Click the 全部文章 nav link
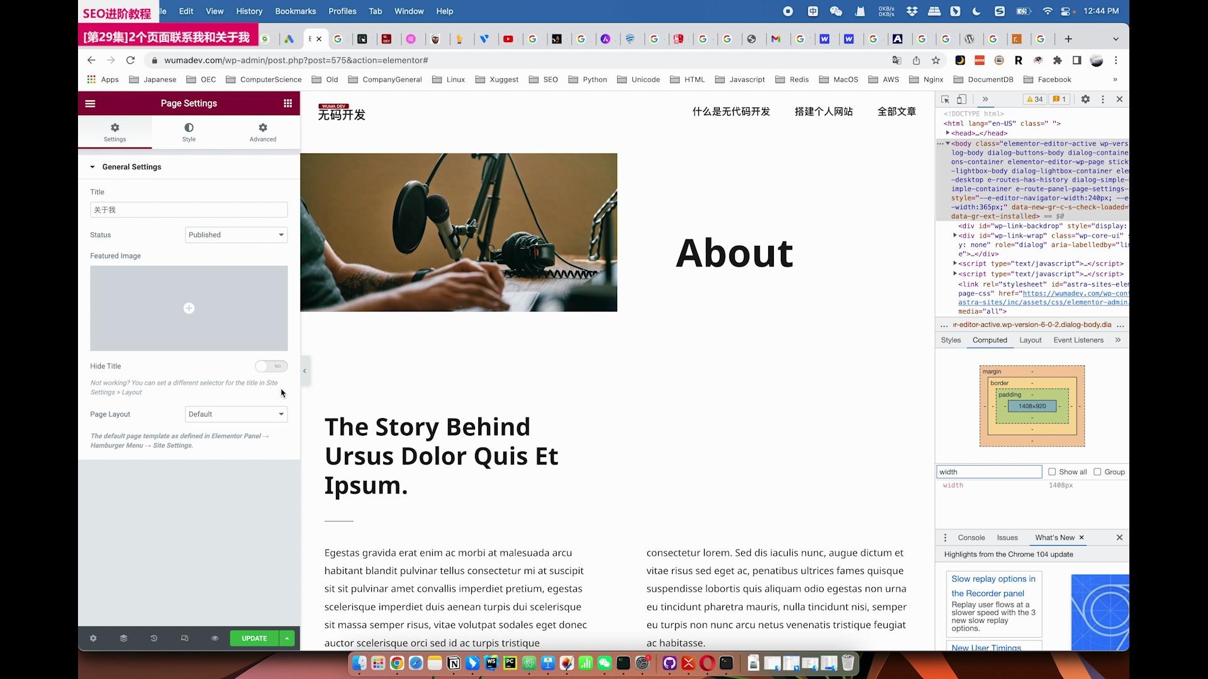The height and width of the screenshot is (679, 1208). (897, 111)
